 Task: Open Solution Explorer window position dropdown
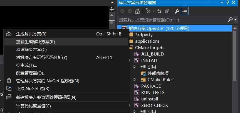[x=222, y=3]
